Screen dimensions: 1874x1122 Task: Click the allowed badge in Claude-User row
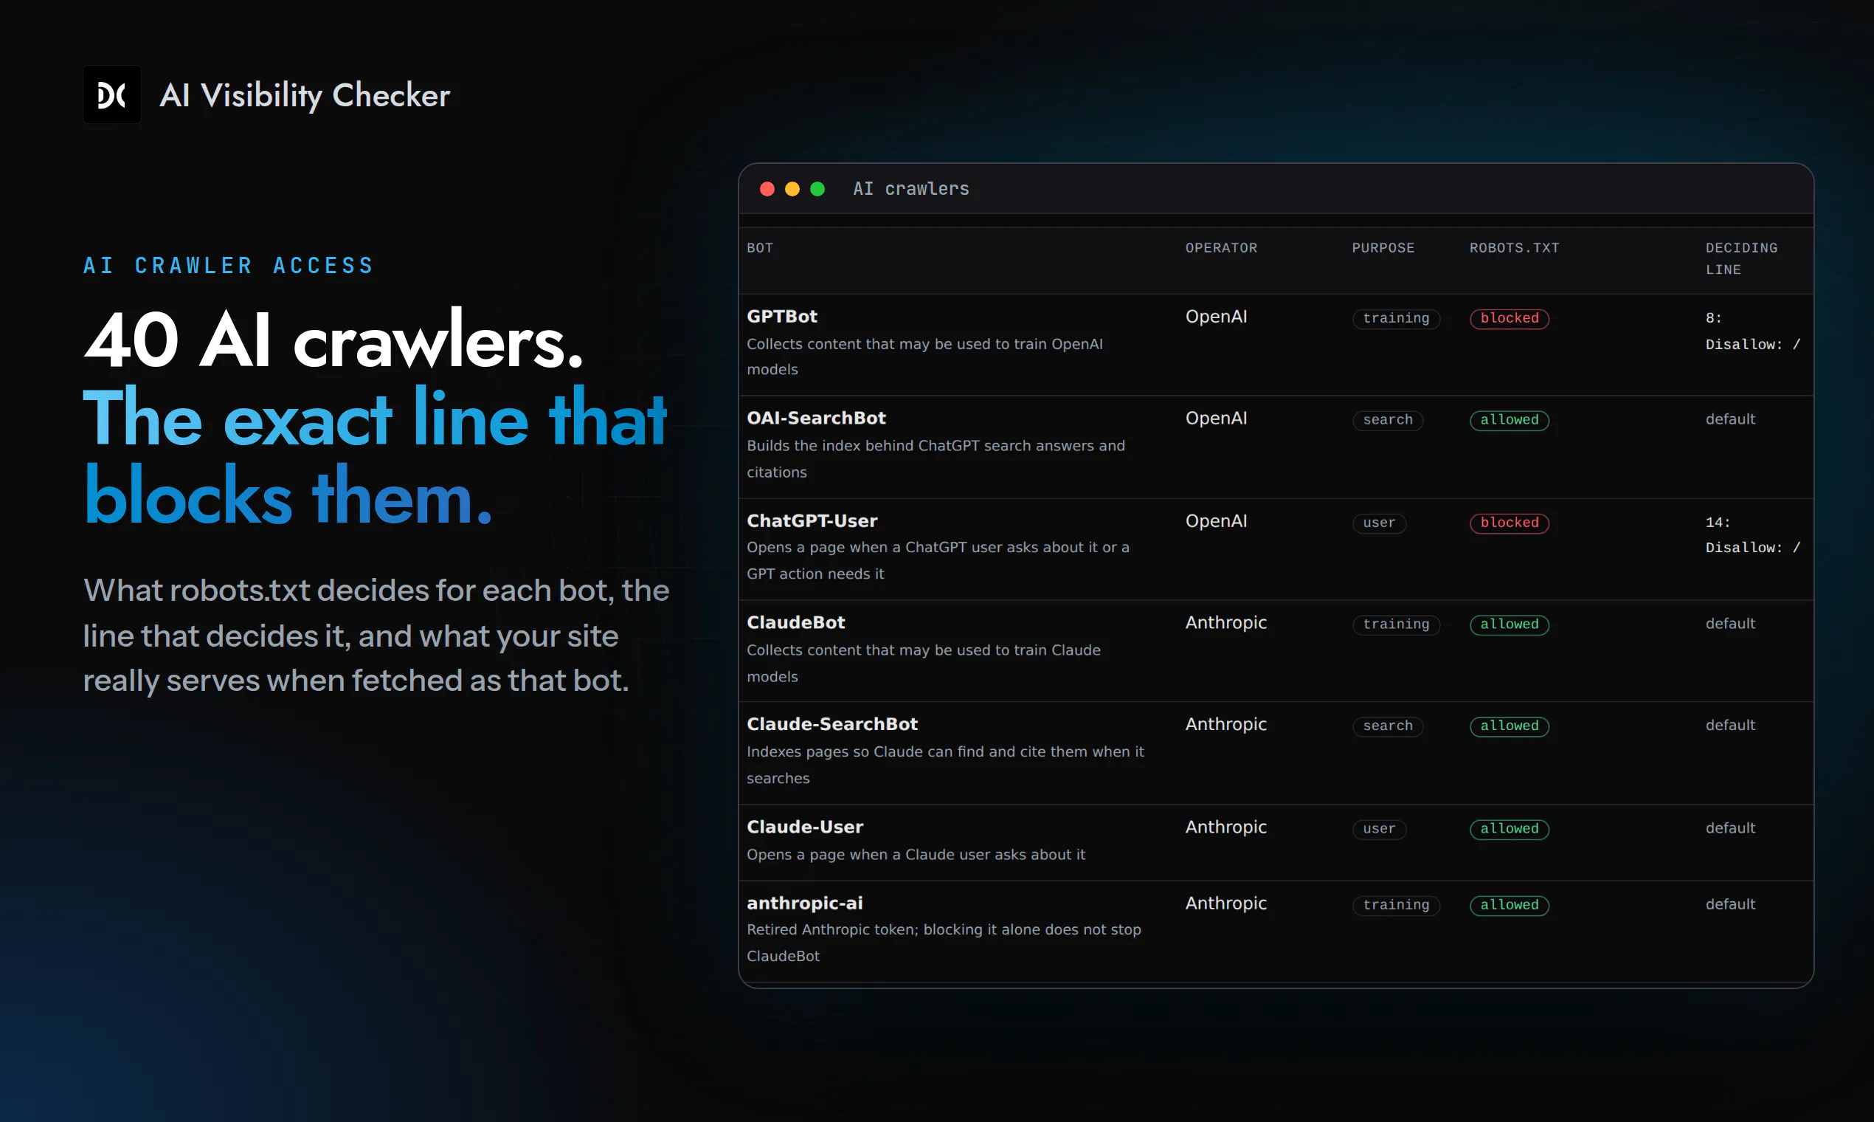[1509, 829]
